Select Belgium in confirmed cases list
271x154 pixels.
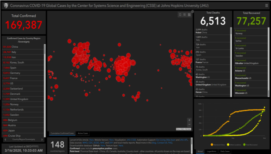click(23, 120)
